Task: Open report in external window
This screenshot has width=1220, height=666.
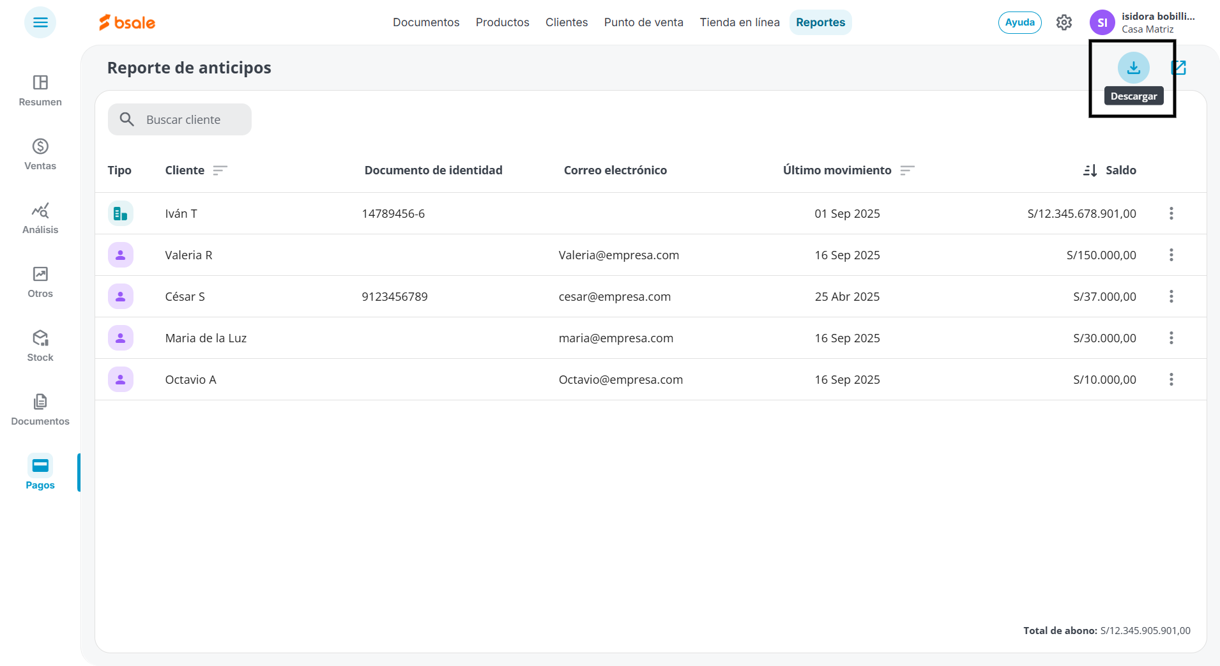Action: tap(1178, 67)
